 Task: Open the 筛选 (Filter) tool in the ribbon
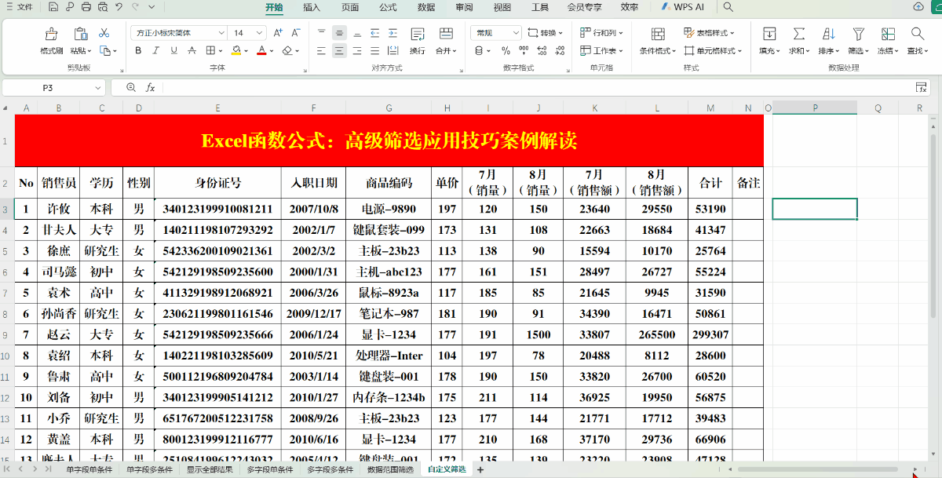point(857,41)
